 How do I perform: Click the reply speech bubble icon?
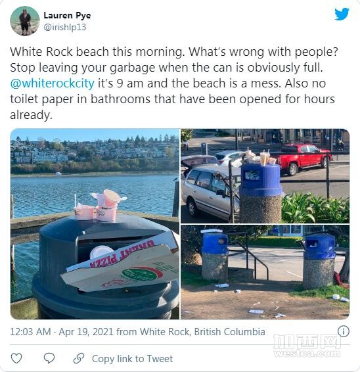49,358
